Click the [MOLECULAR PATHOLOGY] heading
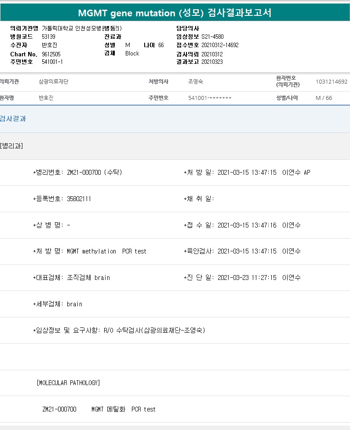Viewport: 350px width, 430px height. click(68, 383)
